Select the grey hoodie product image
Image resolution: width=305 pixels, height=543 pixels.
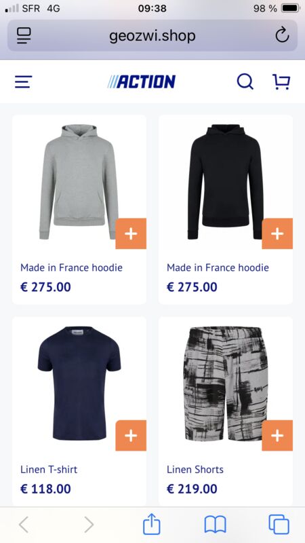click(79, 182)
